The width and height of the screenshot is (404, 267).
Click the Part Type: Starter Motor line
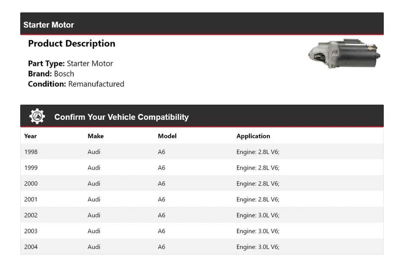70,63
